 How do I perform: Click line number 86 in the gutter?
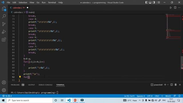tap(13, 59)
